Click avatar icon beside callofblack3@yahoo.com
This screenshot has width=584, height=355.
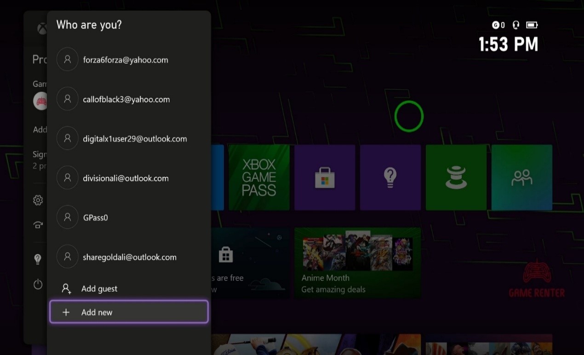(x=68, y=99)
